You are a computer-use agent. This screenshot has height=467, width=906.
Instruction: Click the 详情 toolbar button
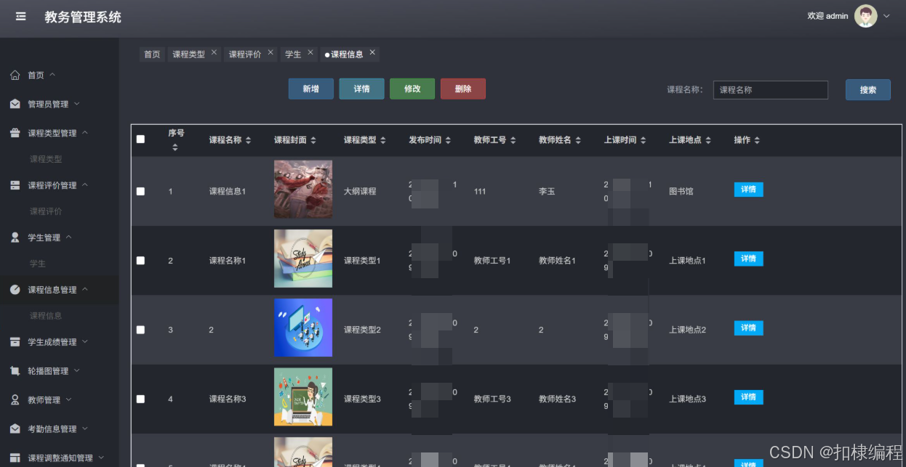(x=361, y=89)
